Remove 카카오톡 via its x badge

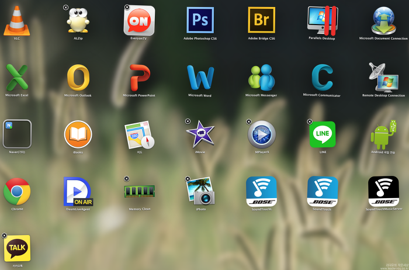(4, 236)
